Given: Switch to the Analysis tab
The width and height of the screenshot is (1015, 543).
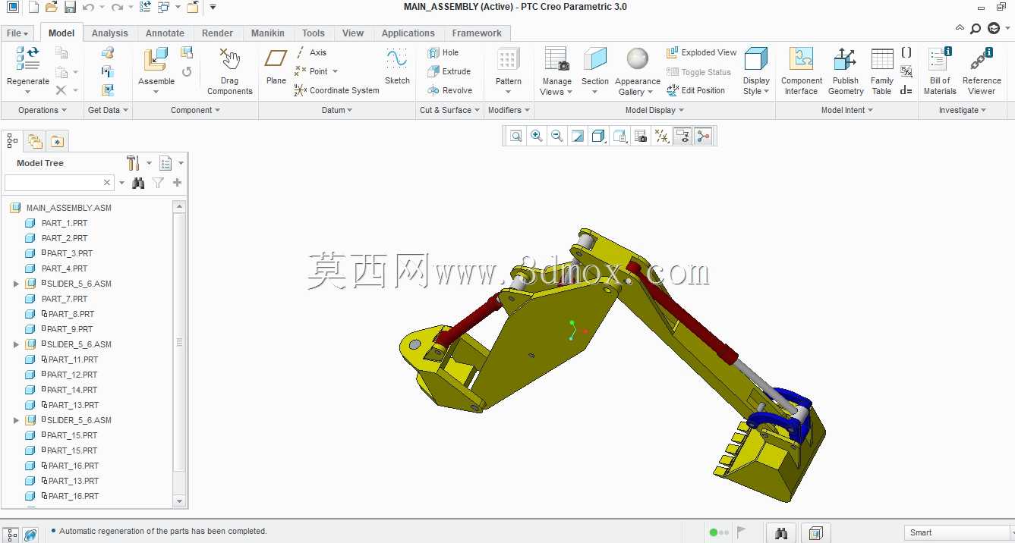Looking at the screenshot, I should pyautogui.click(x=110, y=33).
